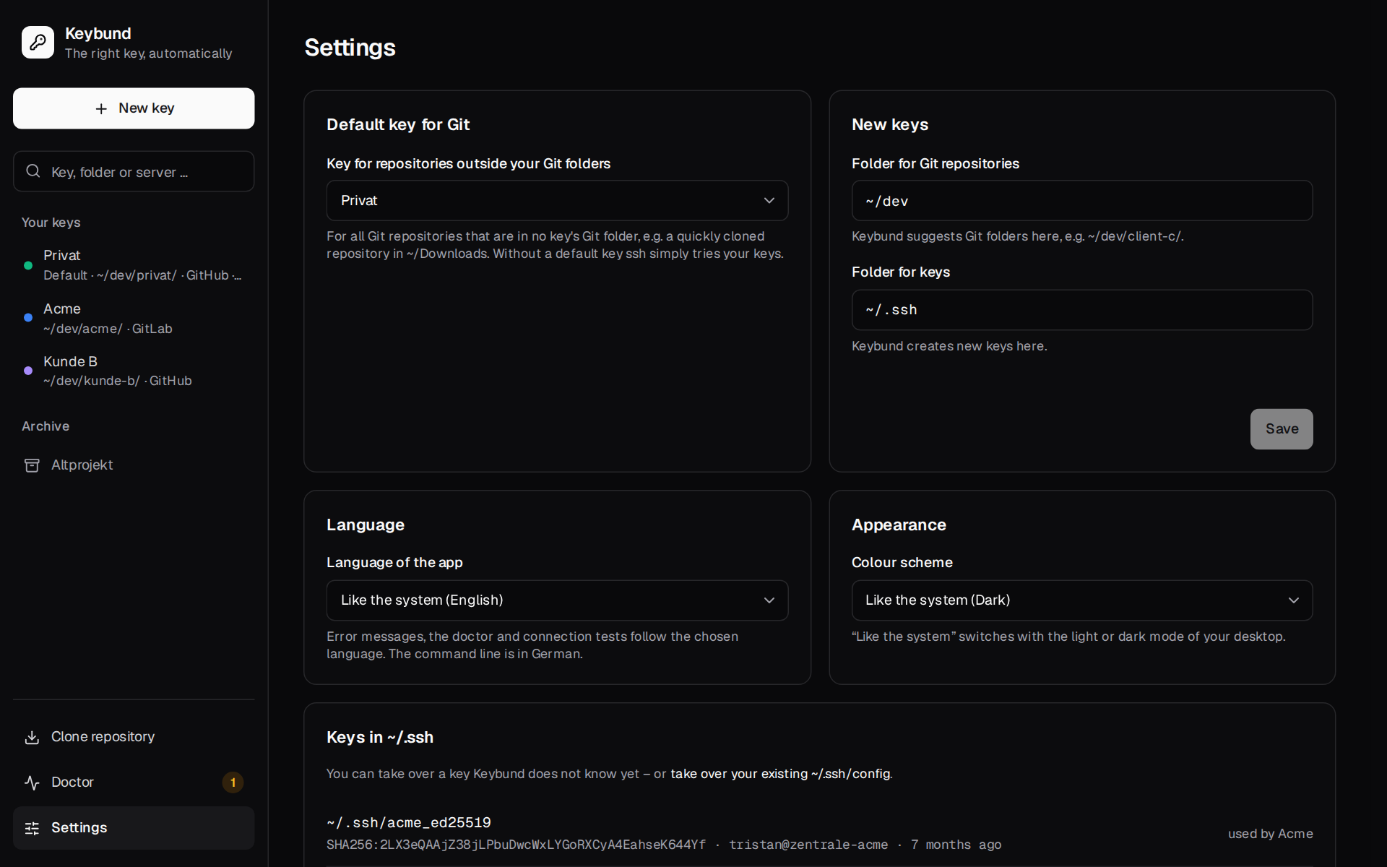The image size is (1387, 867).
Task: Open the default Git key dropdown Privat
Action: 557,200
